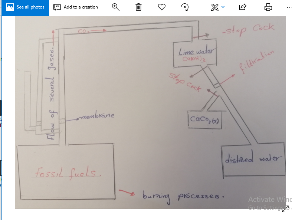Screen dimensions: 292x220
Task: Add photo to favorites with the heart icon
Action: tap(162, 7)
